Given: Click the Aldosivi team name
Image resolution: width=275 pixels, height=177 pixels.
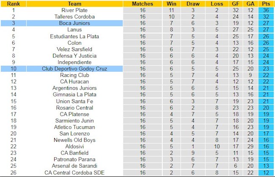Looking at the screenshot, I should coord(74,147).
